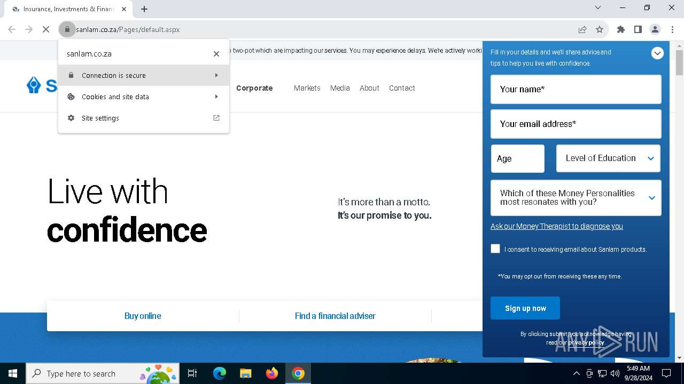
Task: Click the lock icon in address bar
Action: click(67, 29)
